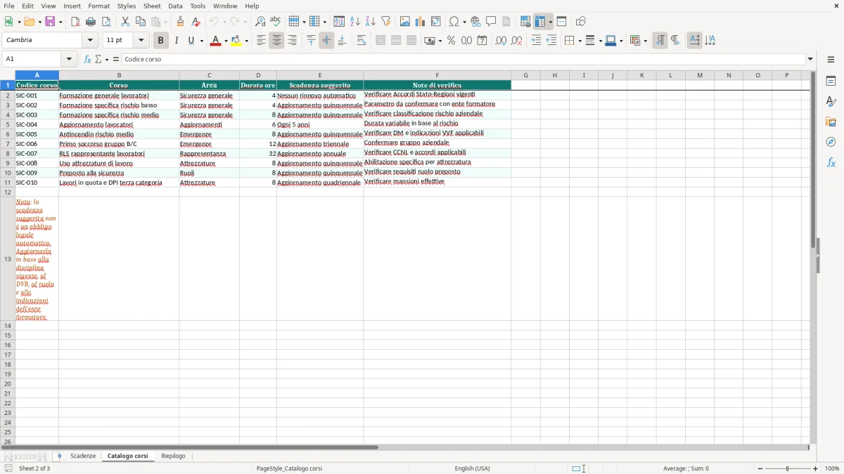Toggle Center Horizontally alignment
Image resolution: width=844 pixels, height=474 pixels.
pos(276,41)
